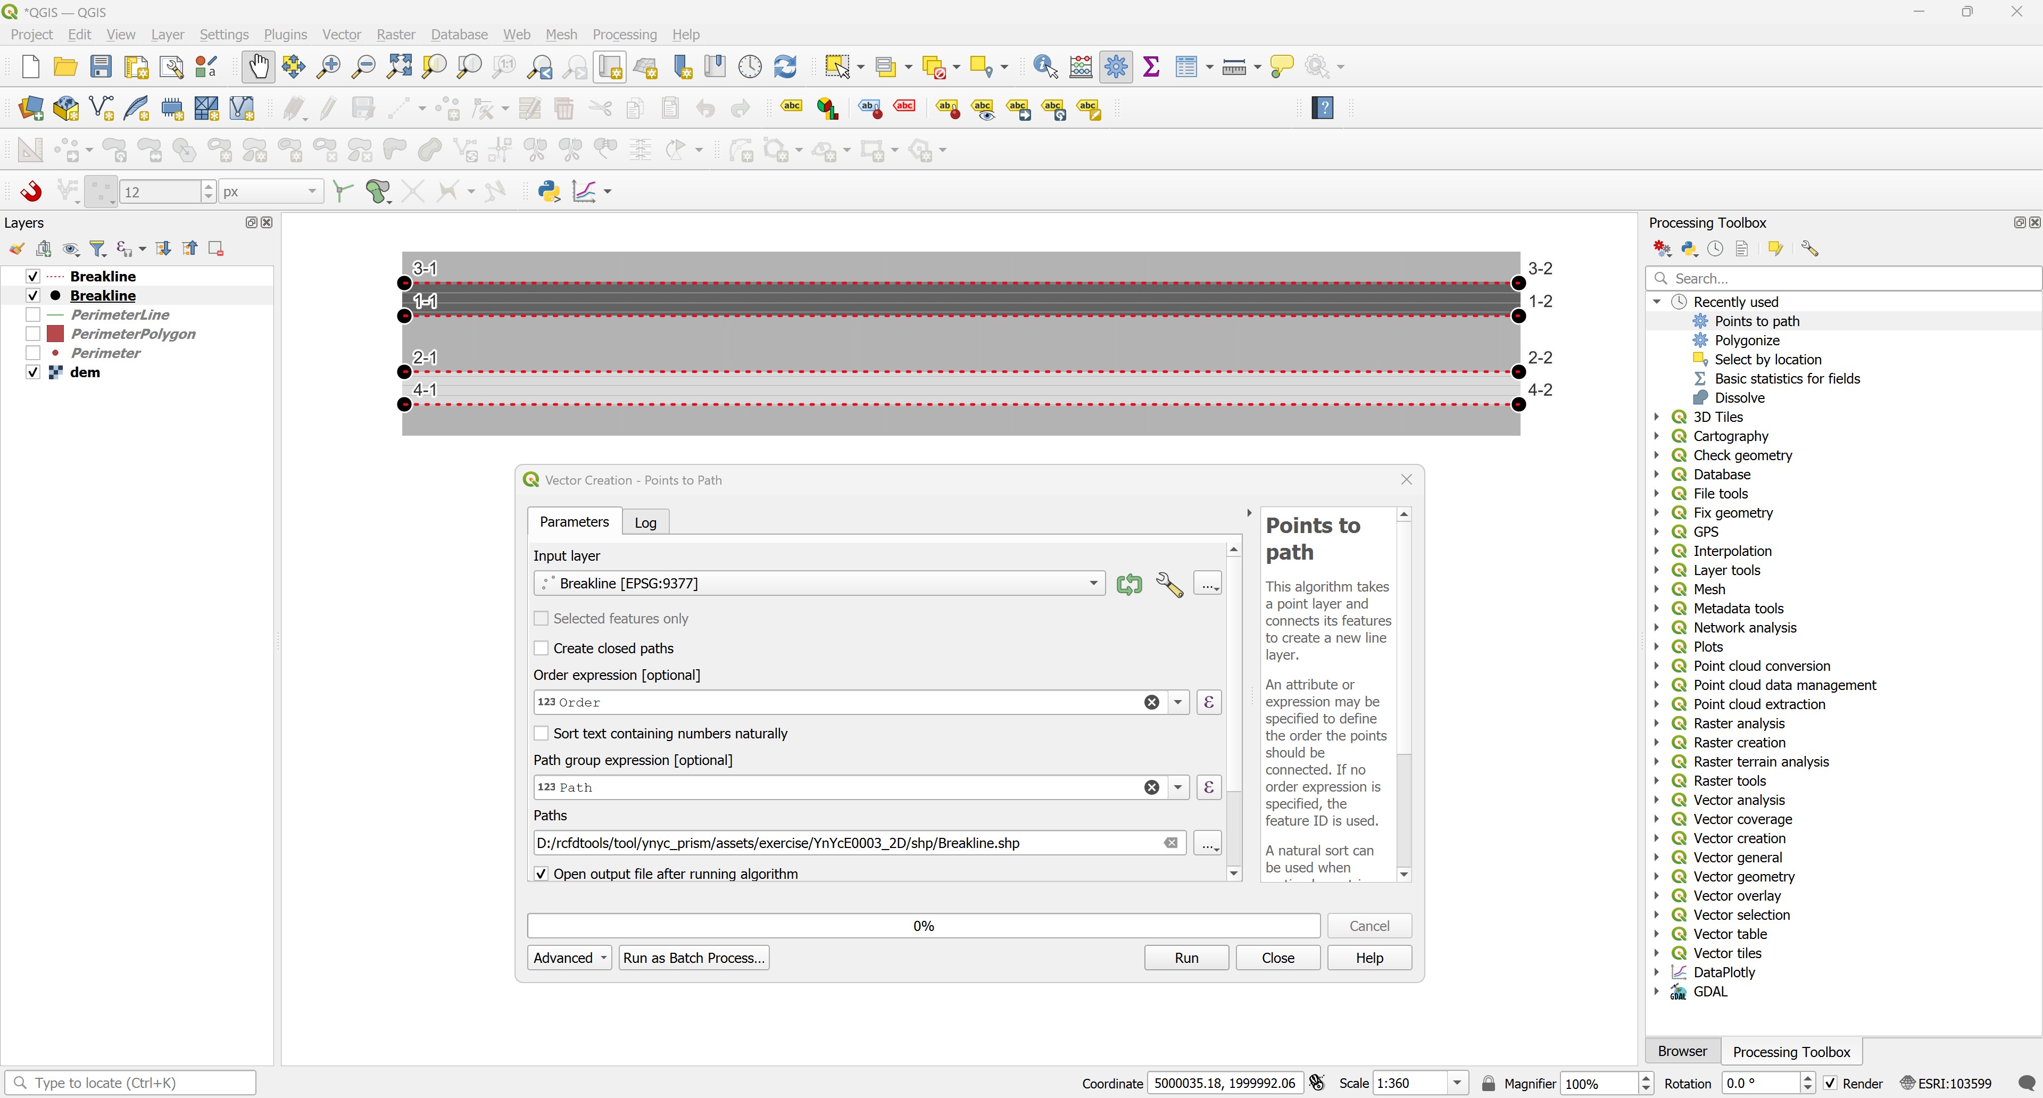The width and height of the screenshot is (2043, 1098).
Task: Open the Input layer dropdown
Action: (819, 584)
